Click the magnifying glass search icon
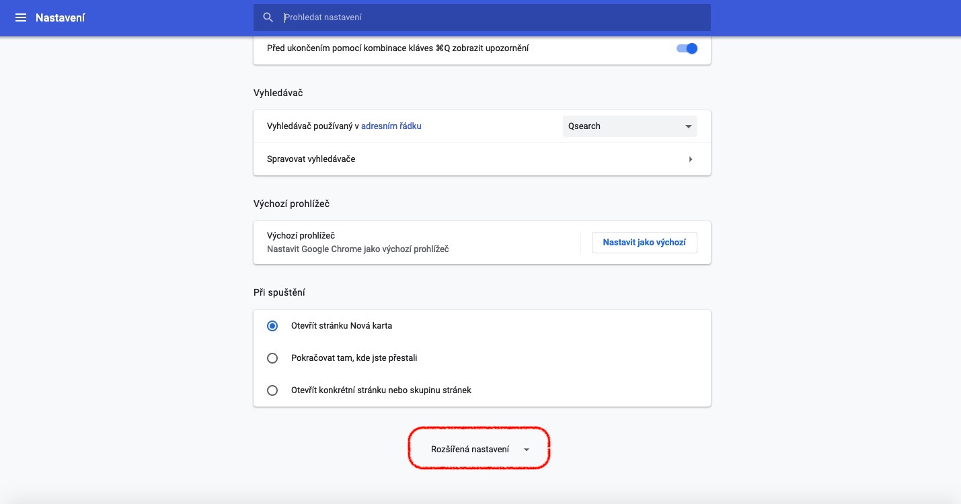This screenshot has height=504, width=961. [x=268, y=17]
